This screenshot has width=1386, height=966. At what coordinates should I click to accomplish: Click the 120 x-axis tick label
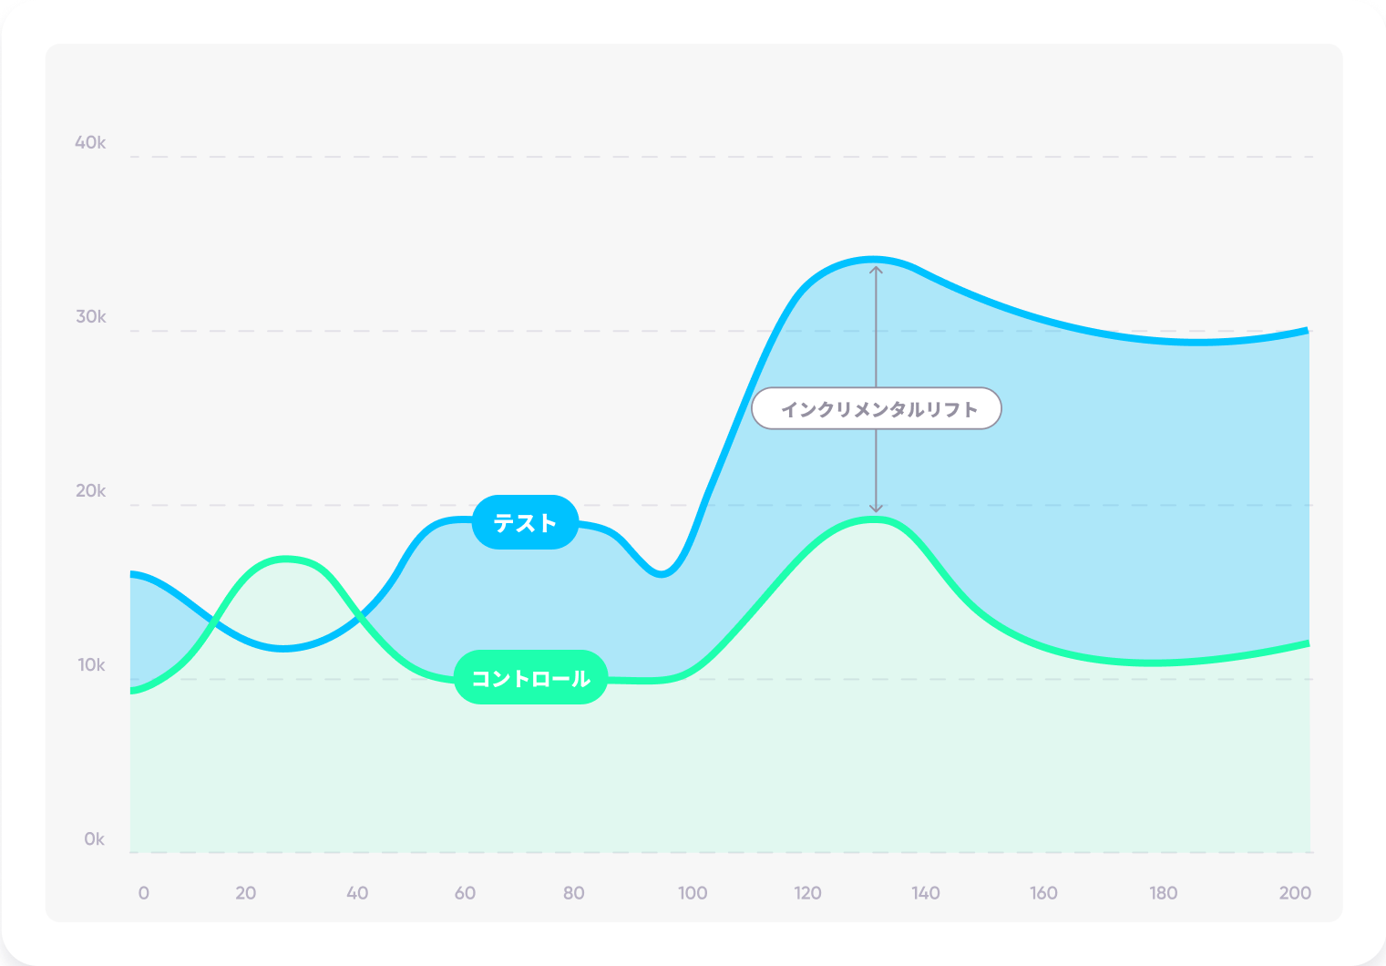point(807,893)
